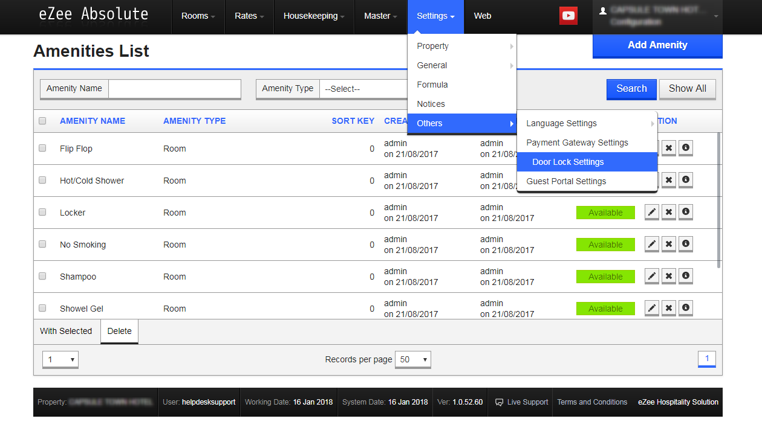Check the No Smoking row checkbox

click(x=42, y=244)
